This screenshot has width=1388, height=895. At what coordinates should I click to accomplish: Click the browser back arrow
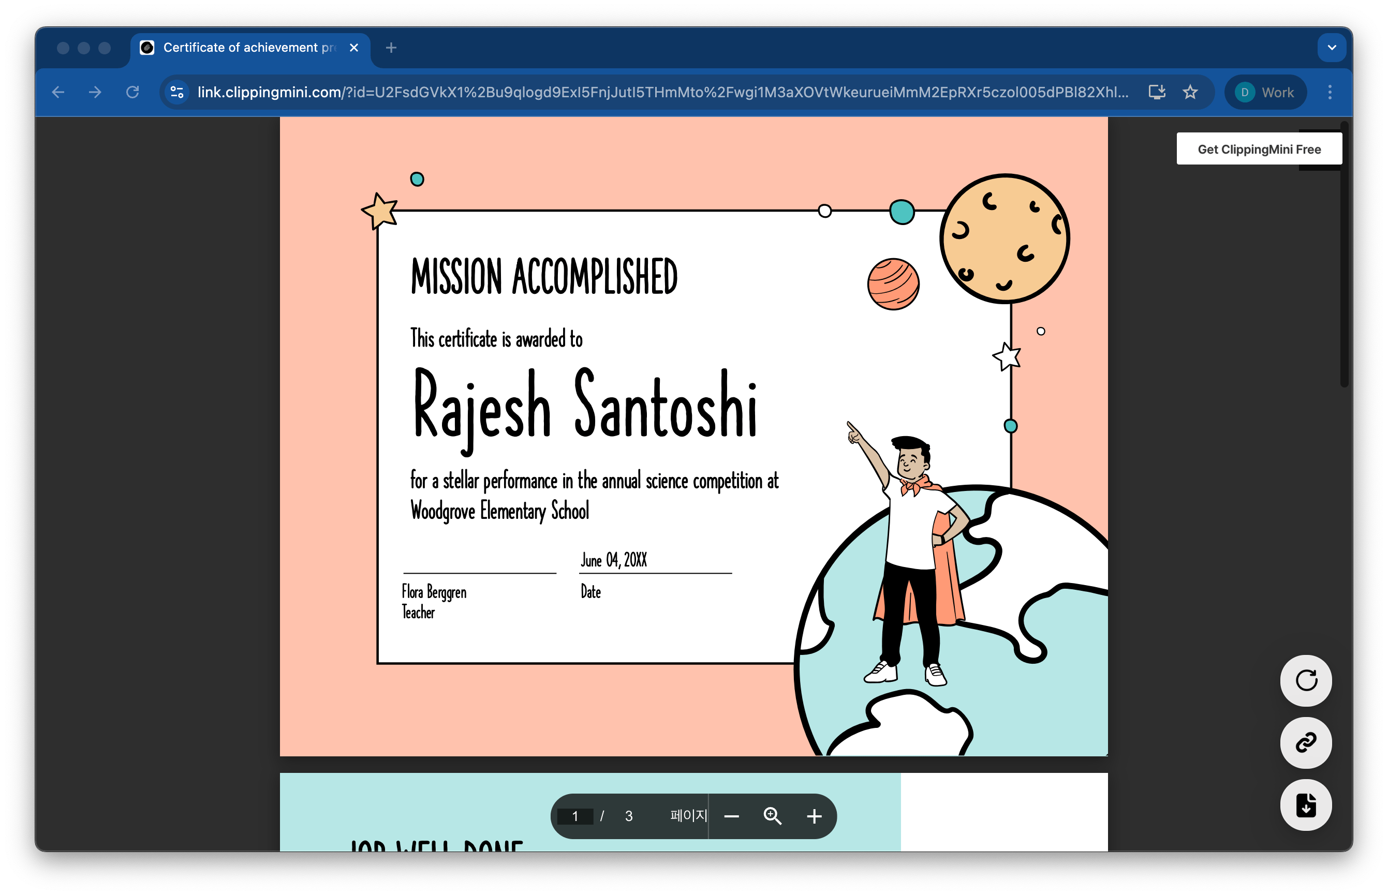(58, 93)
